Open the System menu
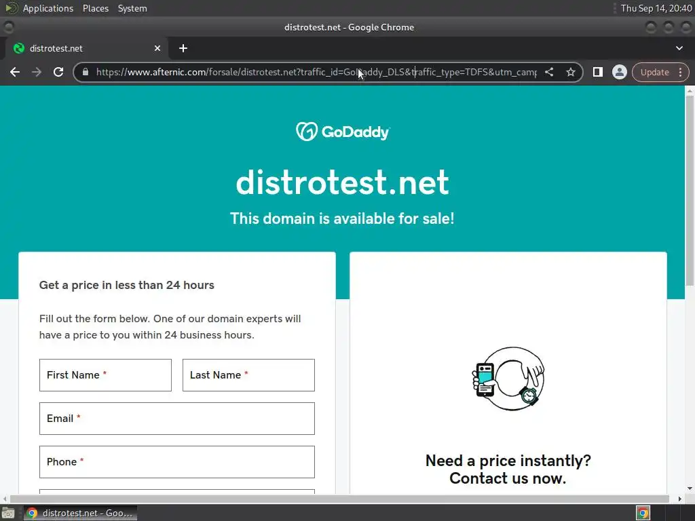 132,8
